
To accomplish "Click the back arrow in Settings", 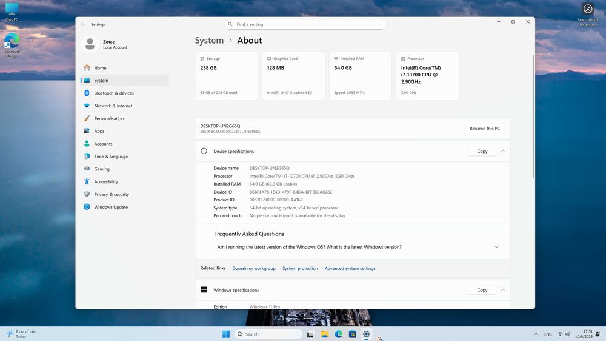I will pos(83,24).
